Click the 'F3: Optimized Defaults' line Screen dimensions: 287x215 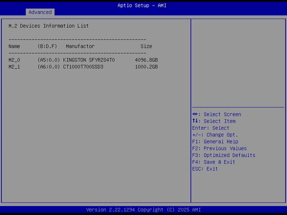224,155
